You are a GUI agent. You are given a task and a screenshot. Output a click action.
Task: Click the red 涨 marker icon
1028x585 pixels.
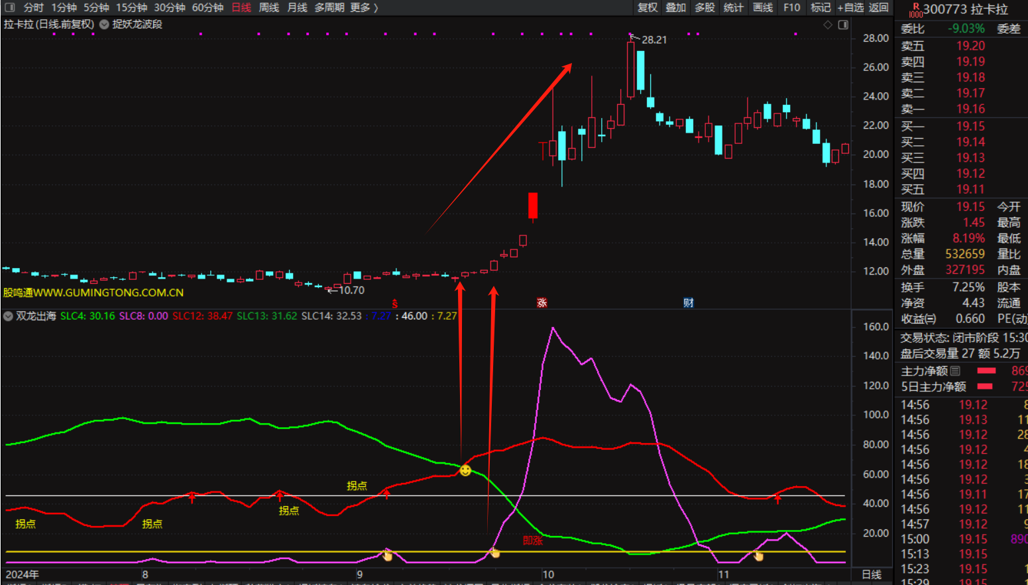coord(542,302)
